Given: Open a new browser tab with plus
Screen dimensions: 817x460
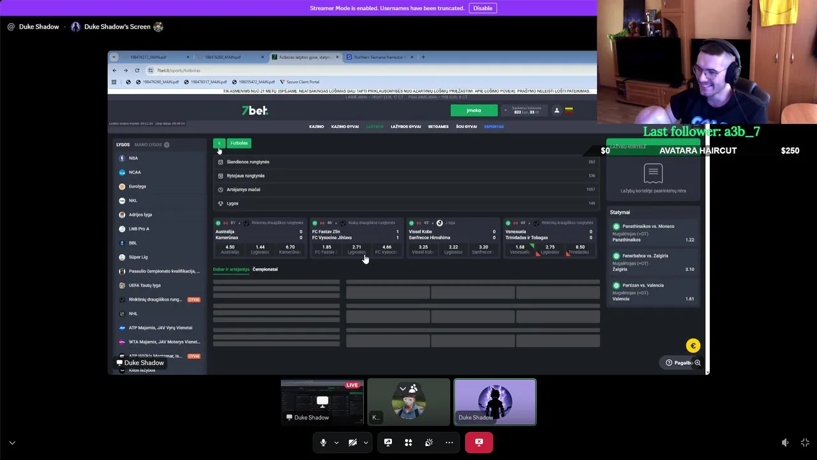Looking at the screenshot, I should (423, 57).
